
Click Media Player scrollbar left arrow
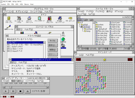(x=4, y=87)
